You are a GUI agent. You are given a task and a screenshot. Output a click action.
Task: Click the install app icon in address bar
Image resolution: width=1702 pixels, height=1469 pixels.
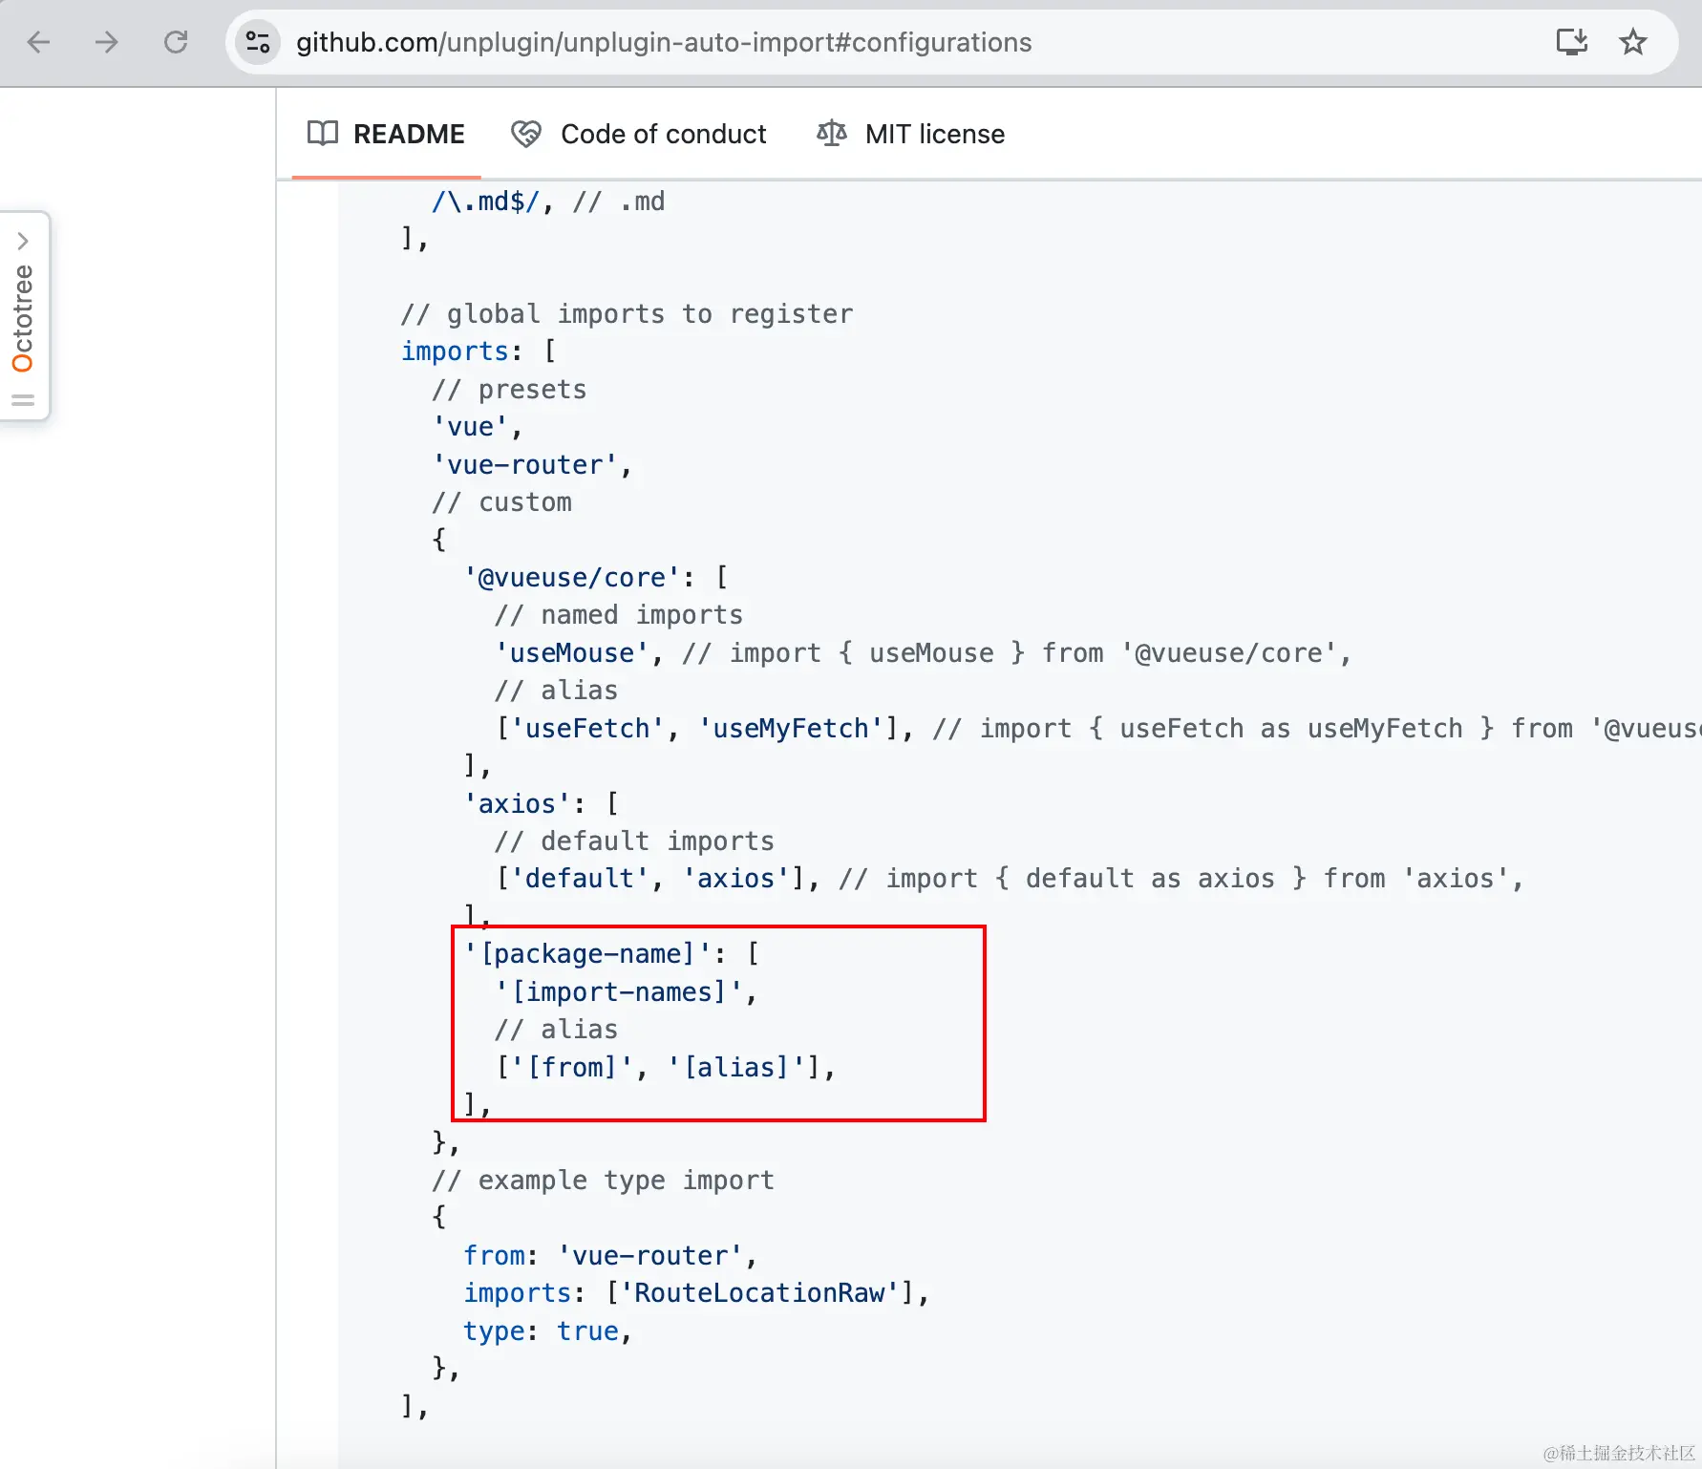[1571, 42]
